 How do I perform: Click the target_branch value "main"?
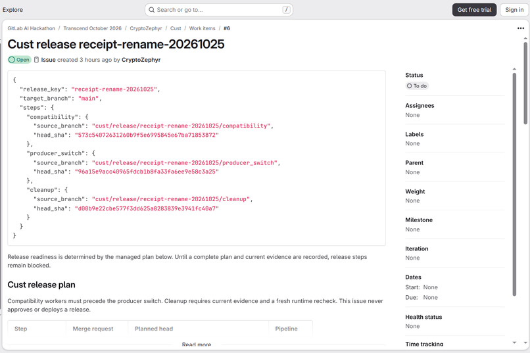point(89,99)
